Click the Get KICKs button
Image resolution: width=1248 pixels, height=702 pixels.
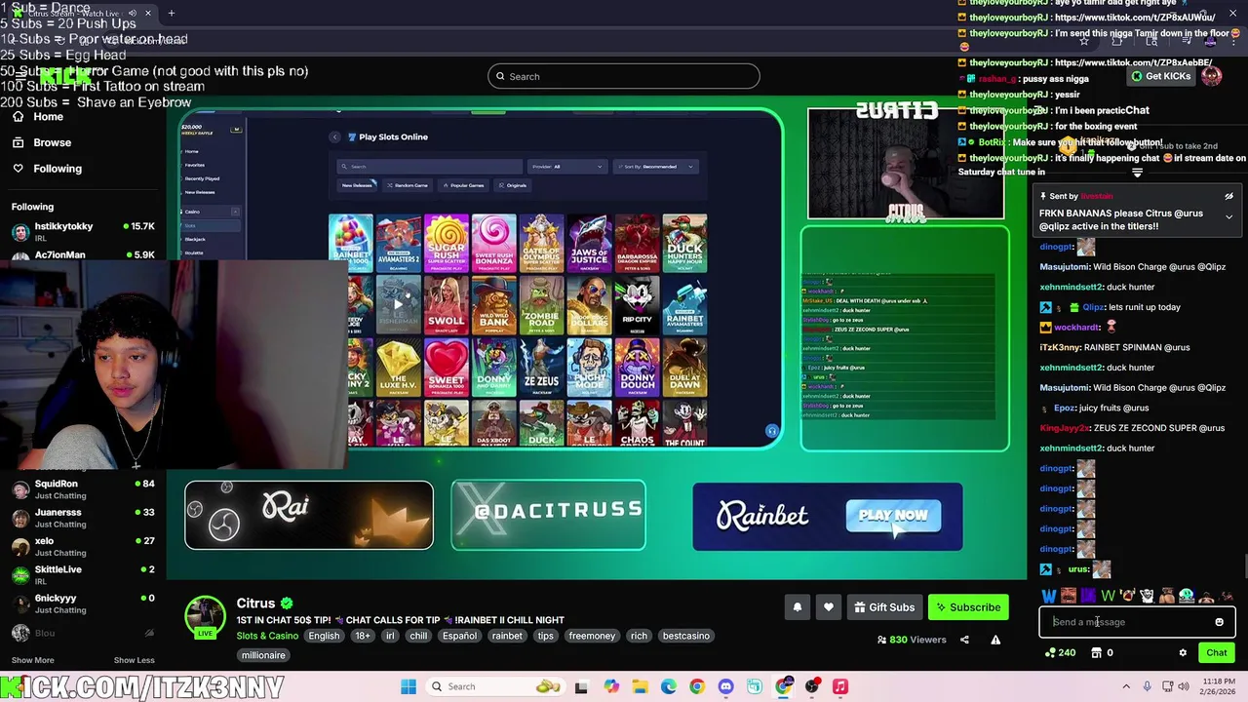point(1161,76)
